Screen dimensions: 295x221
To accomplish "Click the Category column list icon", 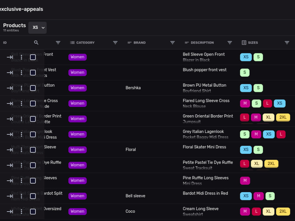I will click(72, 43).
